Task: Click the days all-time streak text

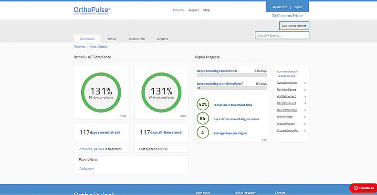Action: click(x=166, y=133)
